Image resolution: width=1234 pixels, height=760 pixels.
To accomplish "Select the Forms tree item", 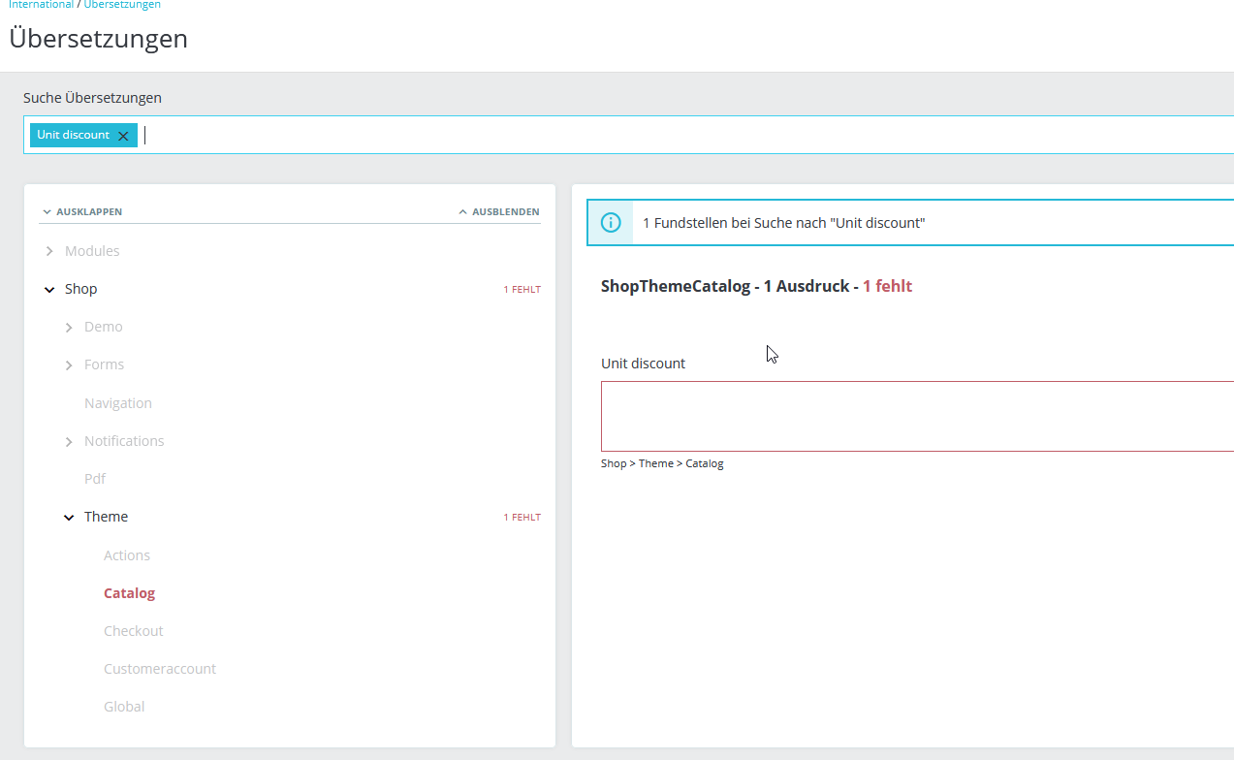I will 104,364.
